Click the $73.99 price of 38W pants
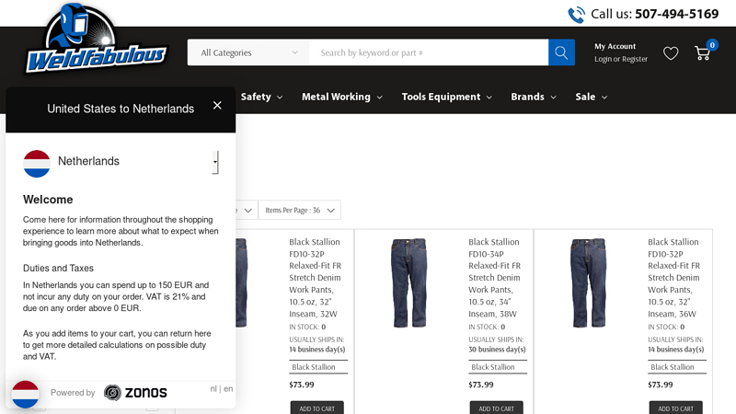 tap(480, 385)
